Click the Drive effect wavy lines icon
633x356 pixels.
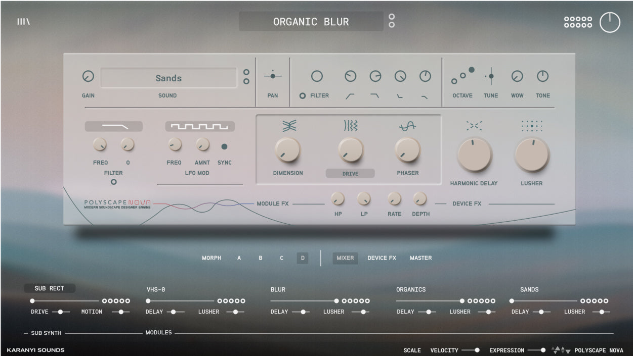tap(350, 126)
